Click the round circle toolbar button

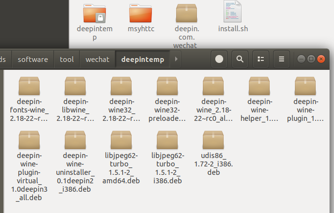pos(219,59)
